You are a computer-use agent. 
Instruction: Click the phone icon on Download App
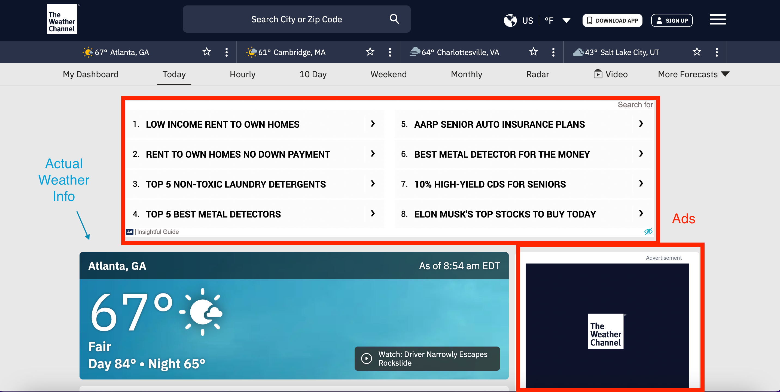point(590,21)
